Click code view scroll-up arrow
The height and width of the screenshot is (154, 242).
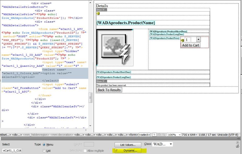[x=90, y=3]
